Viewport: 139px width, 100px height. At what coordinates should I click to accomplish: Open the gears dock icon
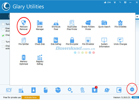pos(70,90)
